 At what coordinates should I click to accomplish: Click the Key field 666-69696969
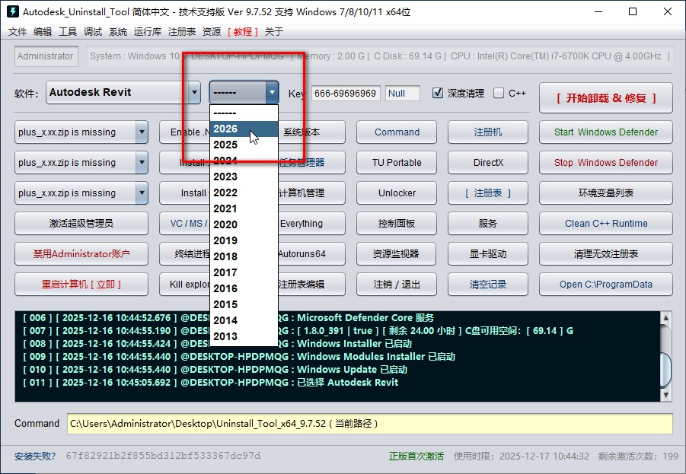(346, 93)
